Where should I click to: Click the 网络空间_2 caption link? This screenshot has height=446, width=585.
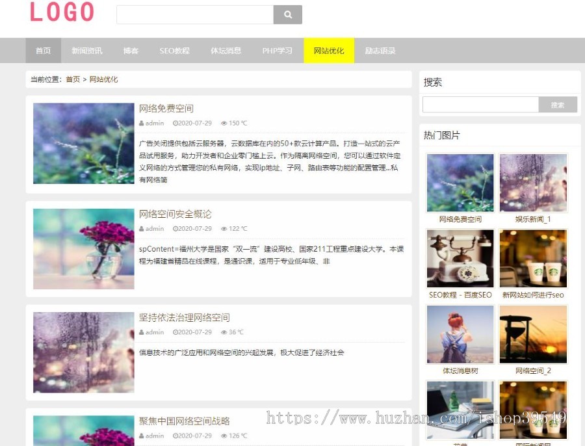(533, 371)
